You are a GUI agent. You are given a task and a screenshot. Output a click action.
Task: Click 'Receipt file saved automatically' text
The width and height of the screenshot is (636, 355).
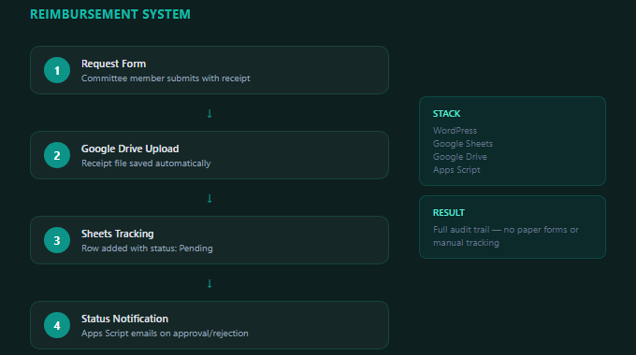tap(146, 163)
